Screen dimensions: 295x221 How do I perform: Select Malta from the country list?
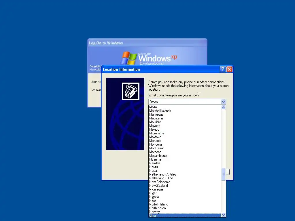click(x=185, y=107)
